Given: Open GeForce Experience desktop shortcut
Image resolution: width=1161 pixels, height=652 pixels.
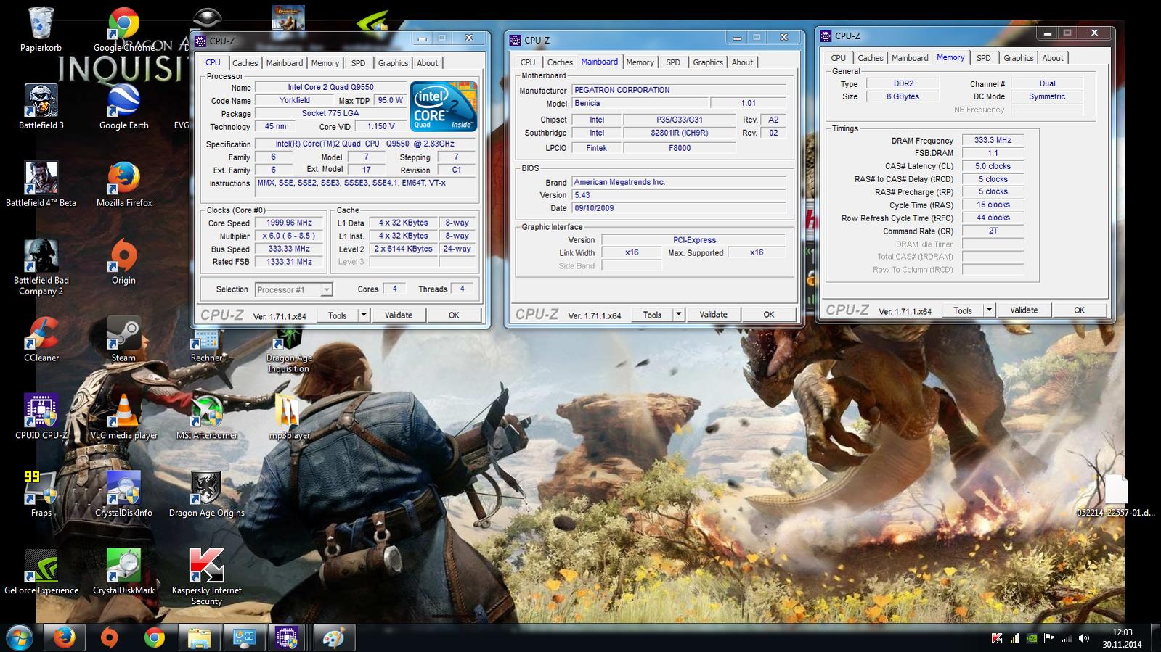Looking at the screenshot, I should [x=41, y=573].
